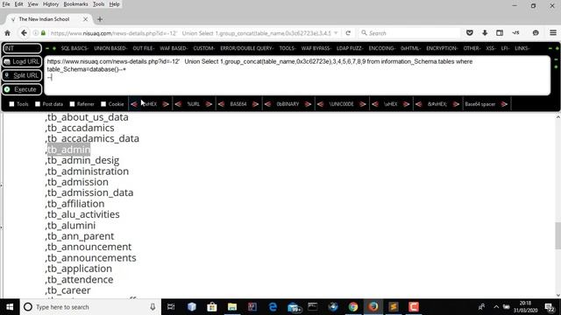
Task: Open the Firefox hamburger menu
Action: click(x=553, y=33)
